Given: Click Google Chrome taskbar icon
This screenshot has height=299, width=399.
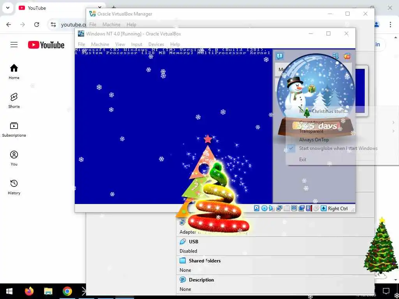Looking at the screenshot, I should click(x=67, y=291).
